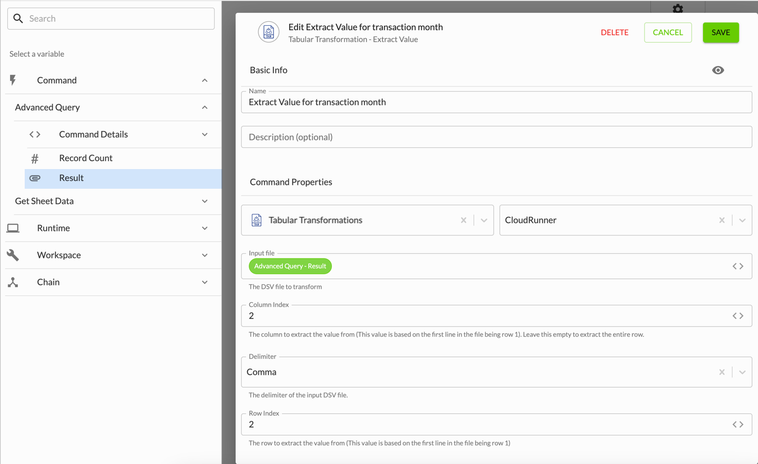Open variable picker for Column Index
The width and height of the screenshot is (758, 464).
click(738, 316)
